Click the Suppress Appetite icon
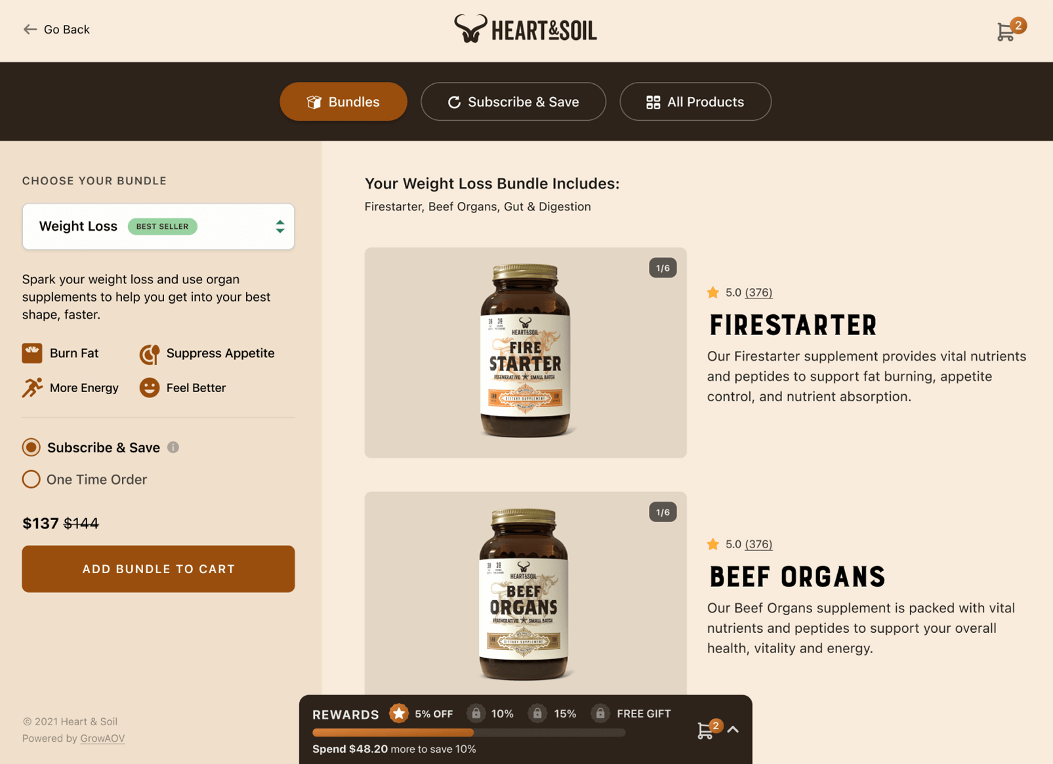 (x=150, y=354)
